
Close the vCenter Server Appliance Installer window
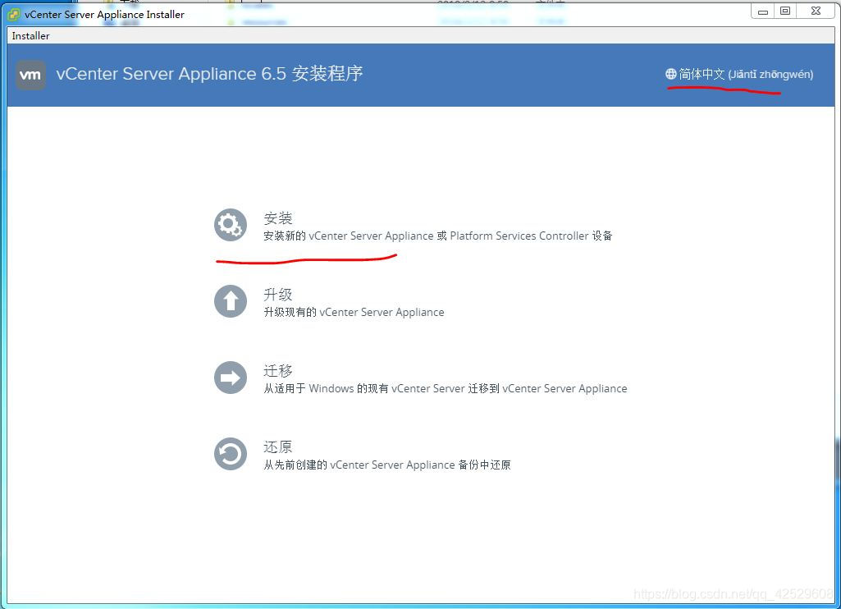tap(816, 11)
